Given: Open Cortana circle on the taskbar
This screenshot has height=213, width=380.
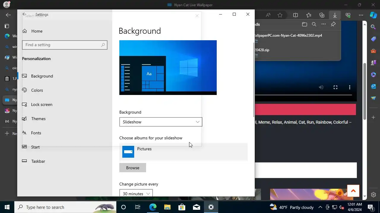Looking at the screenshot, I should pyautogui.click(x=123, y=207).
